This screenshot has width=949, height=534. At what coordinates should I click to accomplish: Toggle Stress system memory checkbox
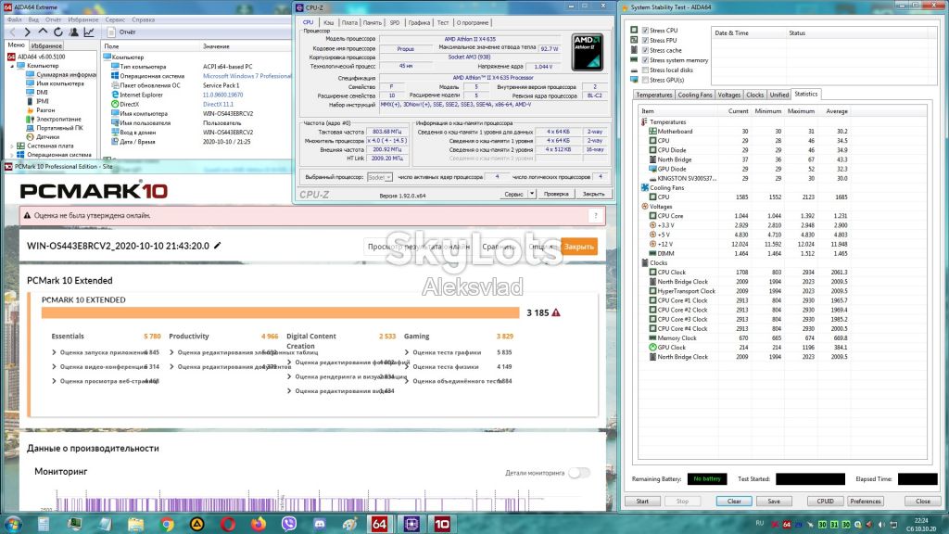coord(645,60)
